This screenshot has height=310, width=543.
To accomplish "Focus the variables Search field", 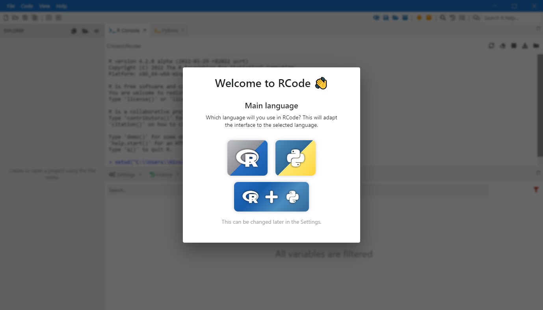I will tap(297, 190).
